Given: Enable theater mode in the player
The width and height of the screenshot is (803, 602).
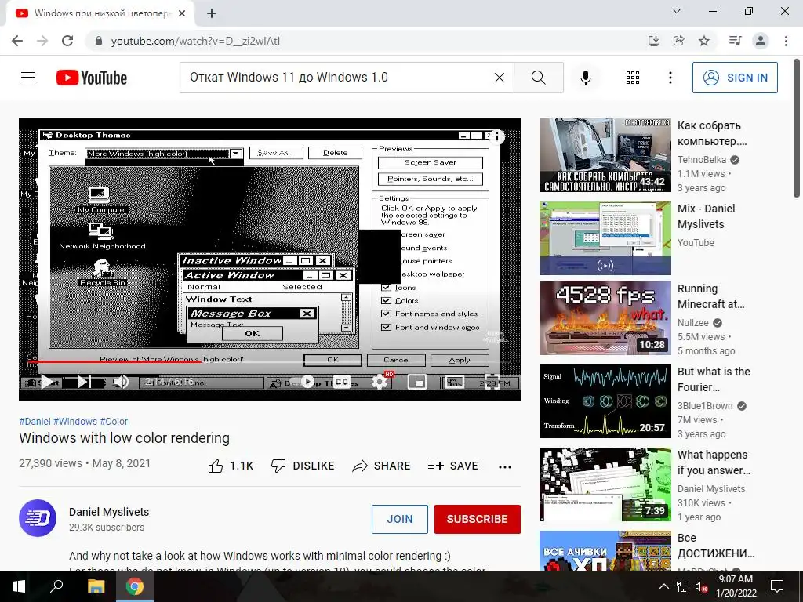Looking at the screenshot, I should (454, 382).
